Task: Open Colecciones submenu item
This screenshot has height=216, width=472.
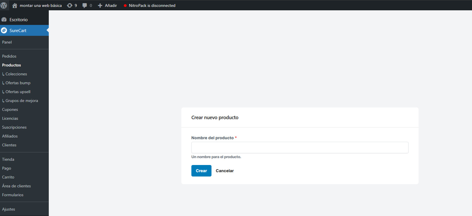Action: click(16, 74)
